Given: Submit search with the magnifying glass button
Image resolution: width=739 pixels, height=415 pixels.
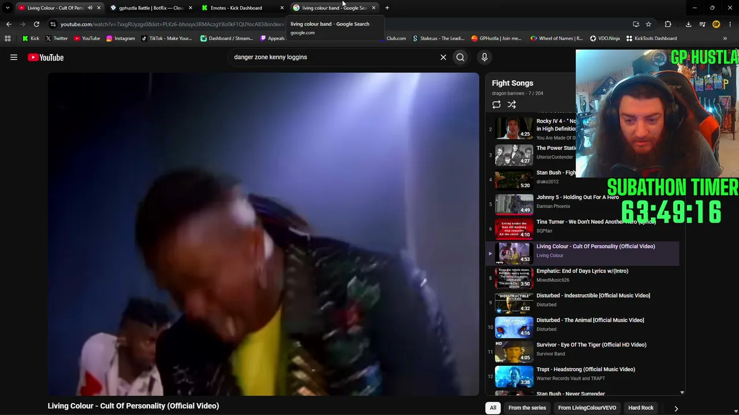Looking at the screenshot, I should coord(460,57).
